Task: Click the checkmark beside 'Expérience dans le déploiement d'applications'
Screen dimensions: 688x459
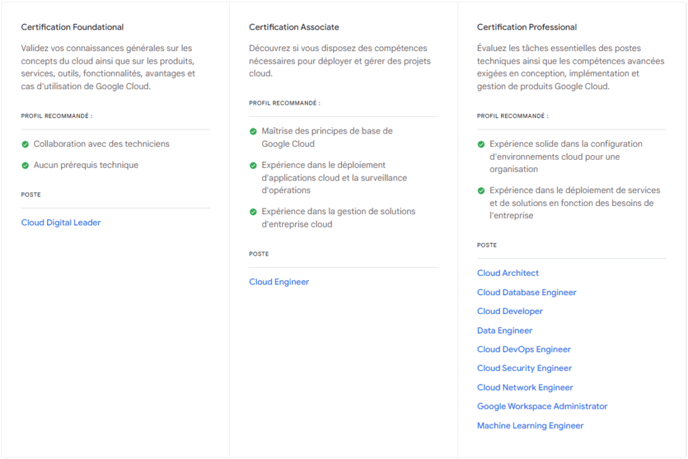Action: [x=253, y=165]
